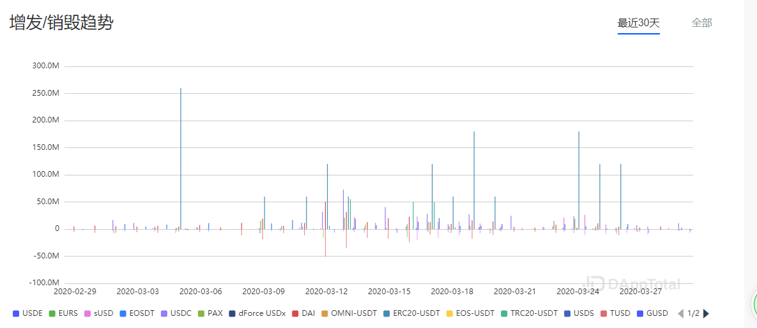The width and height of the screenshot is (757, 328).
Task: Select the tallest ERC20-USDT bar at 260M
Action: [x=181, y=158]
